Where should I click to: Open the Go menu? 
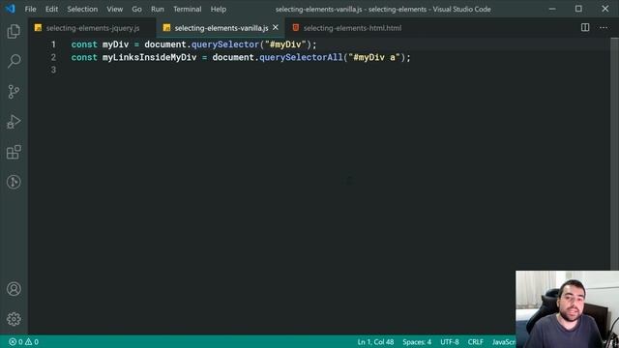click(x=136, y=9)
